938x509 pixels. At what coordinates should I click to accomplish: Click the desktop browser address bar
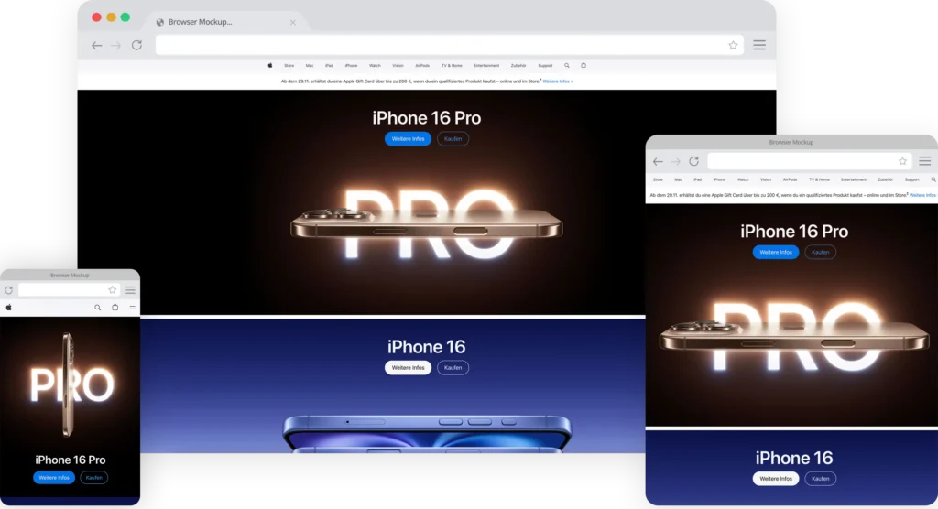click(x=440, y=45)
